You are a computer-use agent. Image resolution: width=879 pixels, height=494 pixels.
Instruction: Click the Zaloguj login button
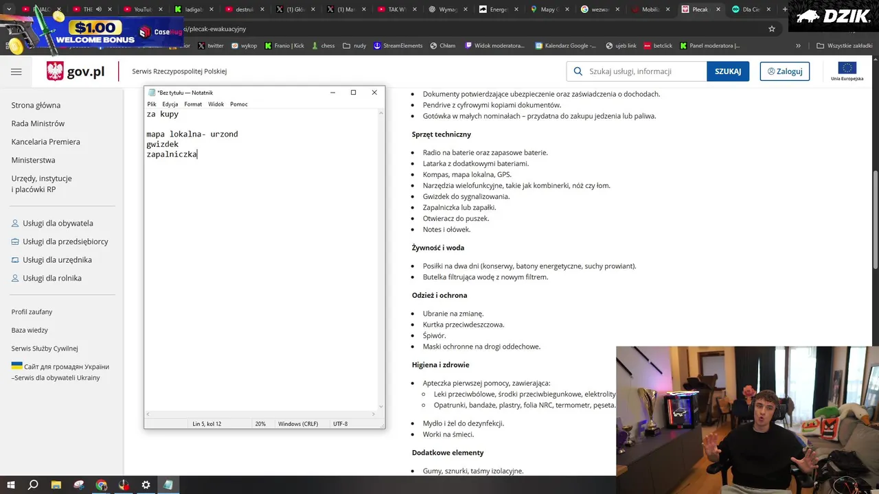click(785, 71)
